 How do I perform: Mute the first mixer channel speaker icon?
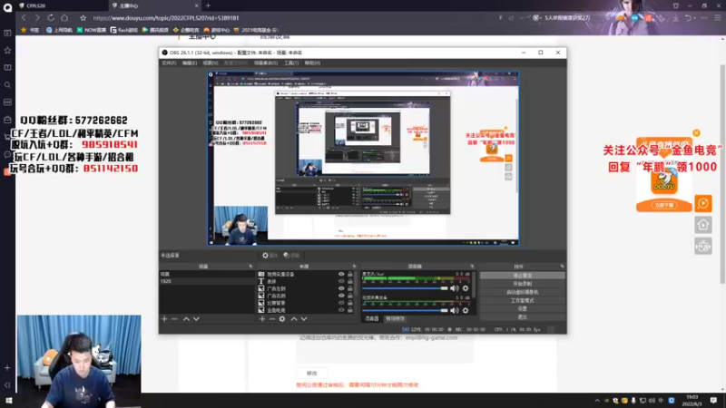455,288
